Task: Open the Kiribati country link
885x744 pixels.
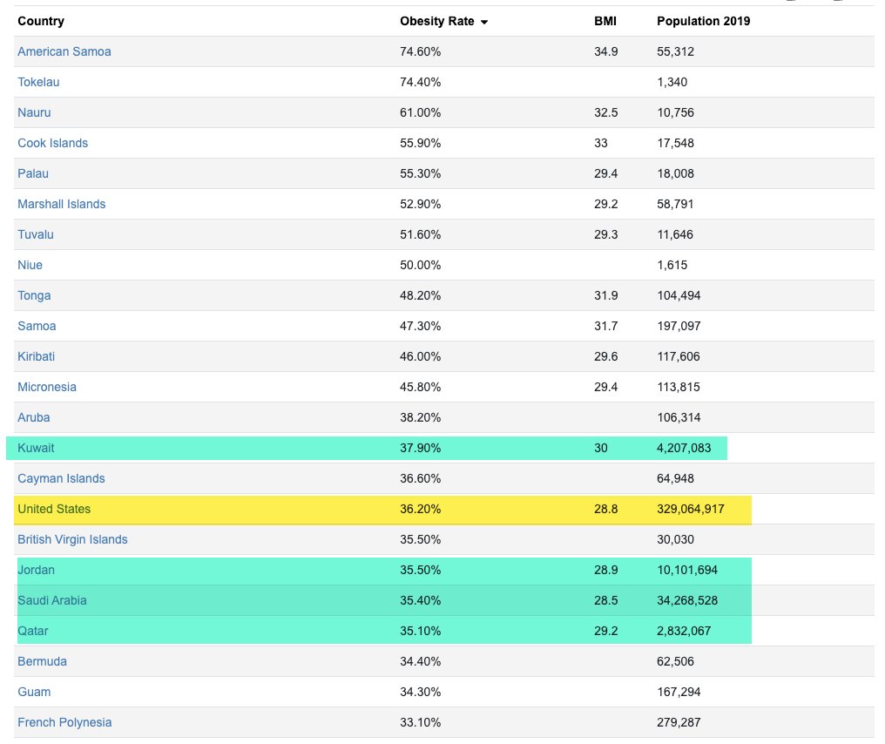Action: tap(36, 356)
